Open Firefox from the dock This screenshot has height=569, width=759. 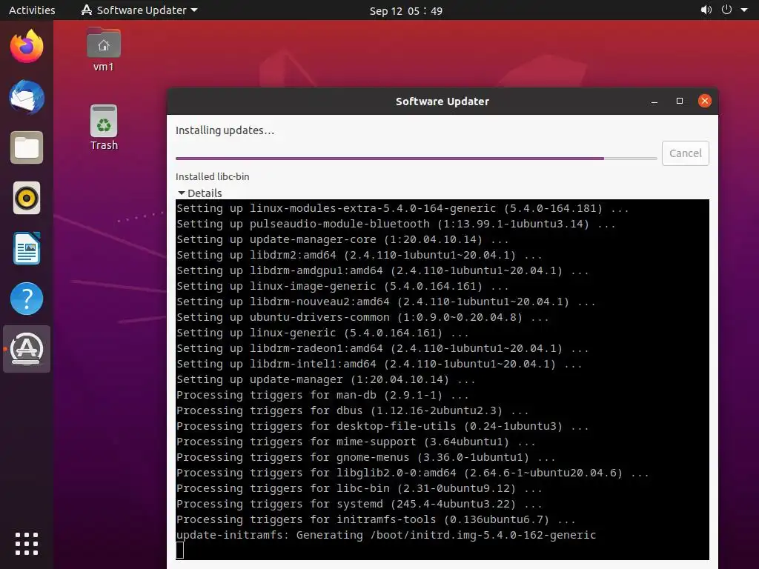27,47
